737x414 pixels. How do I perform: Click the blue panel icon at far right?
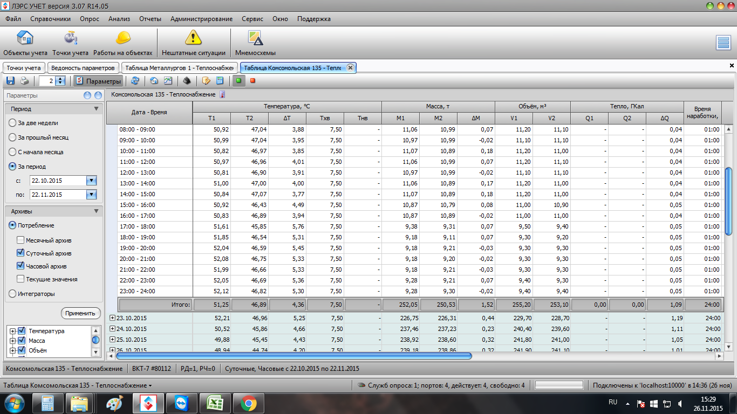(723, 43)
